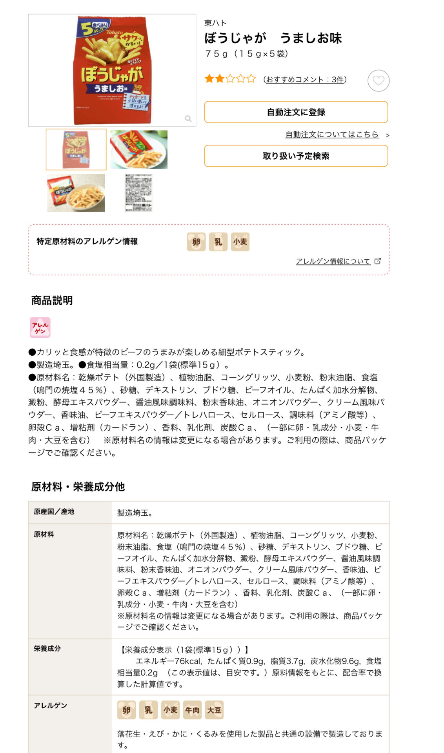Open おすすめコメント：3件 reviews link

coord(305,80)
